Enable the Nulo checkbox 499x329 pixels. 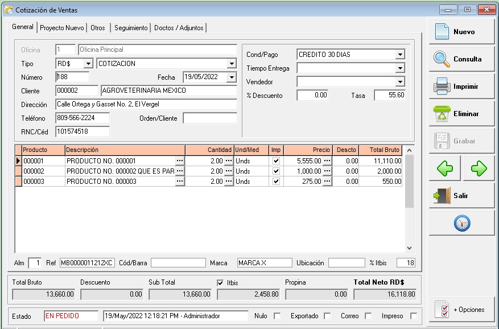pos(277,316)
